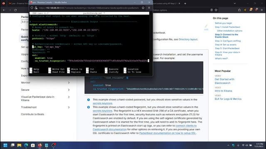Open the list all tabs dropdown
The image size is (266, 149).
pyautogui.click(x=234, y=3)
